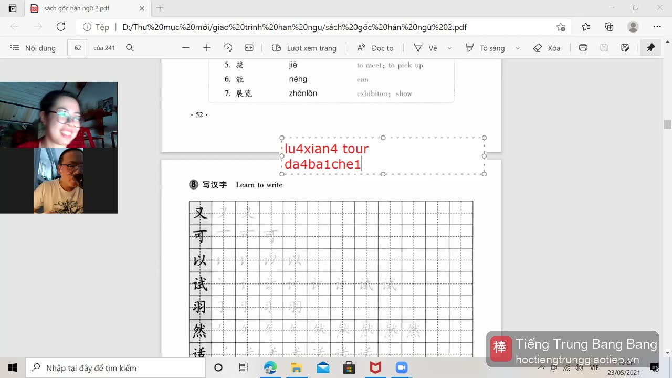Viewport: 672px width, 378px height.
Task: Open Microsoft Store from the taskbar
Action: [349, 367]
